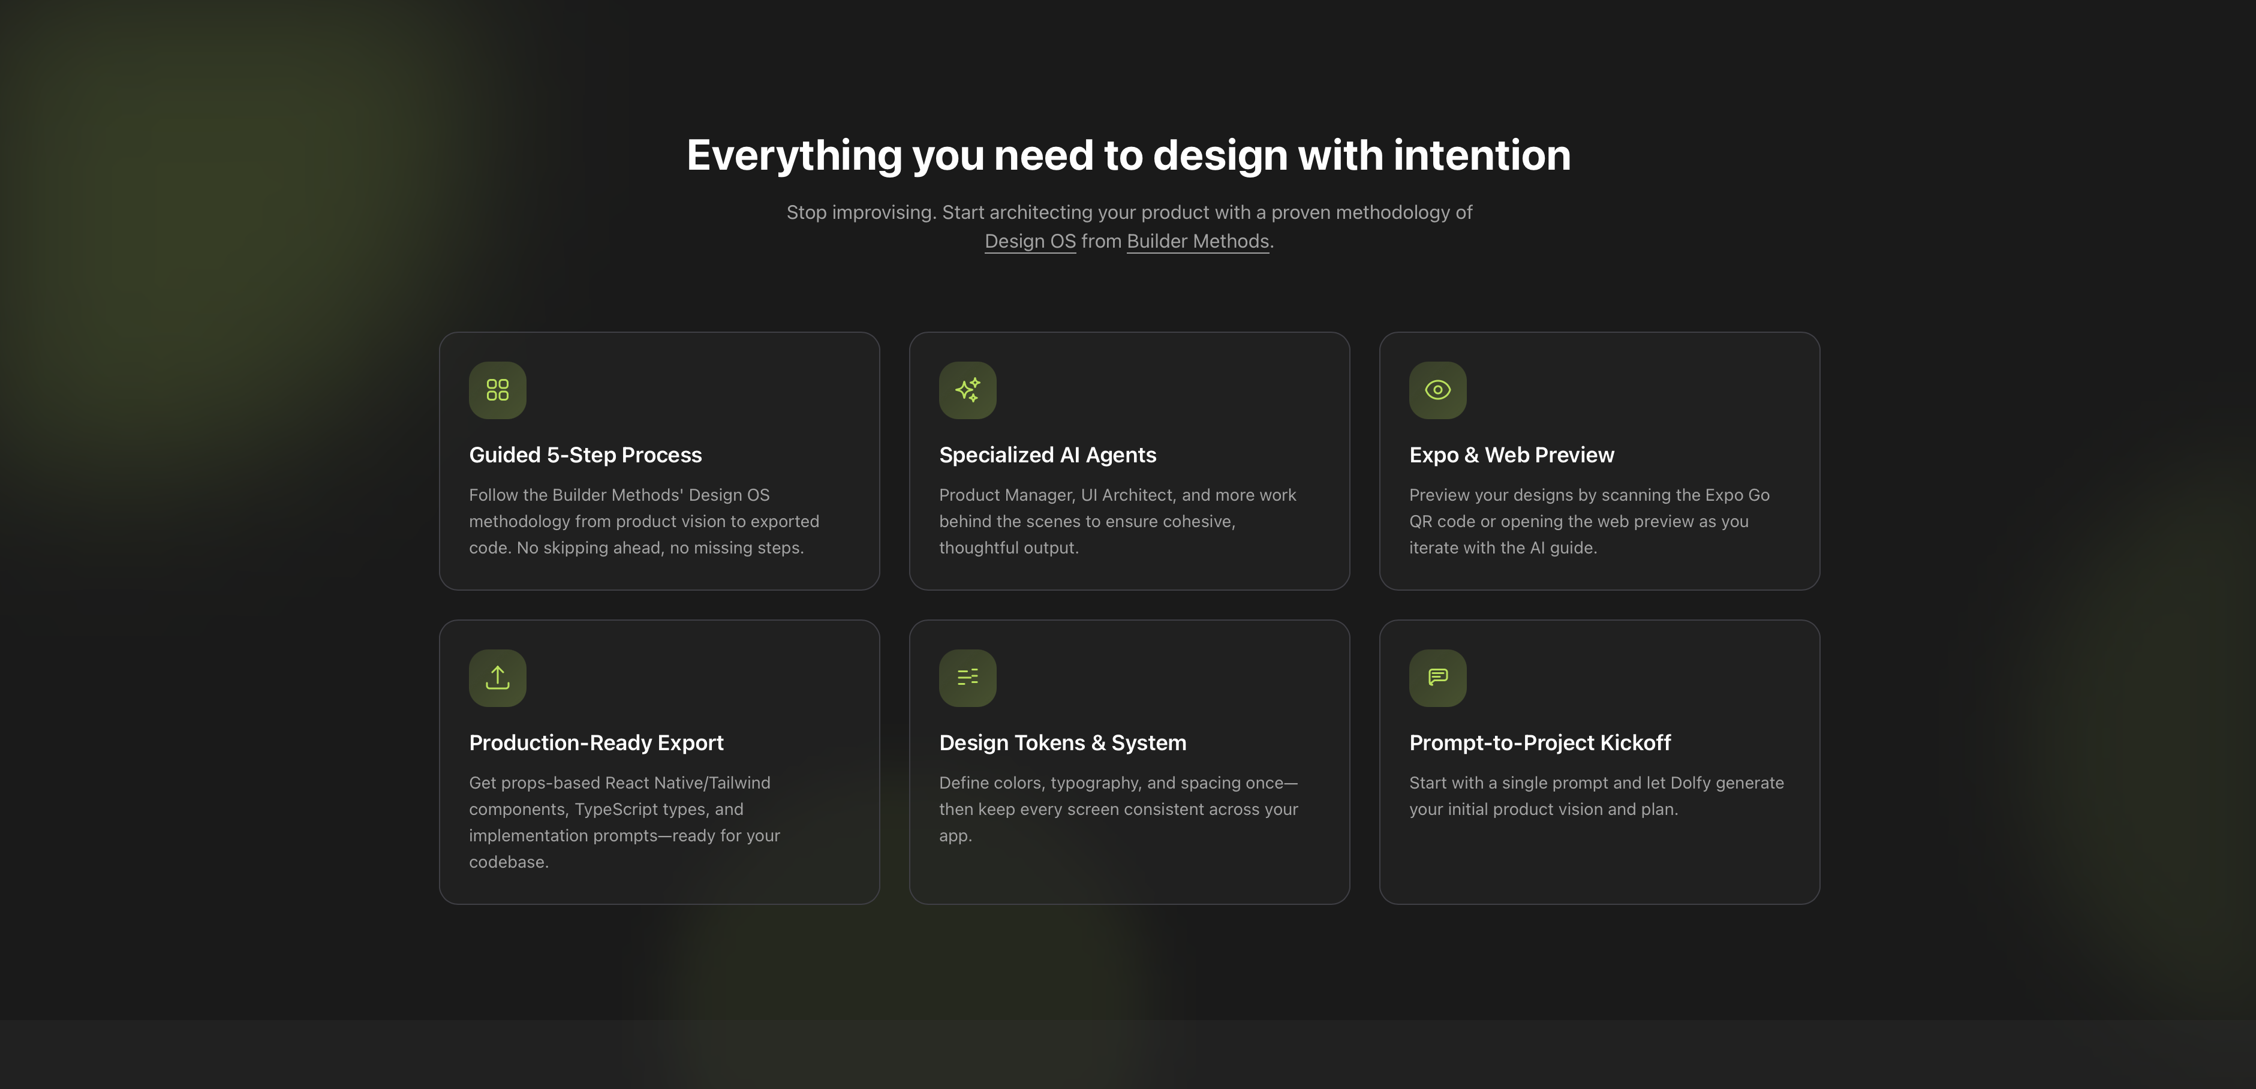Click the four-squares grid icon
The width and height of the screenshot is (2256, 1089).
point(498,390)
